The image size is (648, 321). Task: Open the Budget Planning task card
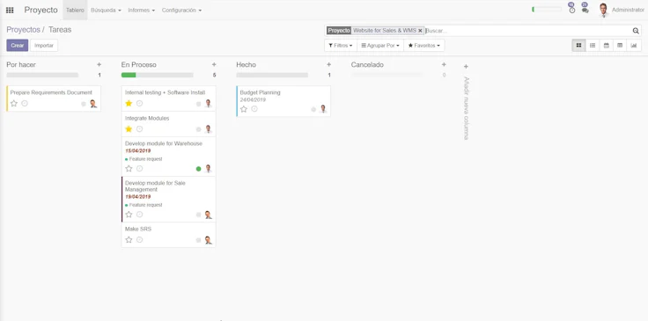pyautogui.click(x=283, y=101)
